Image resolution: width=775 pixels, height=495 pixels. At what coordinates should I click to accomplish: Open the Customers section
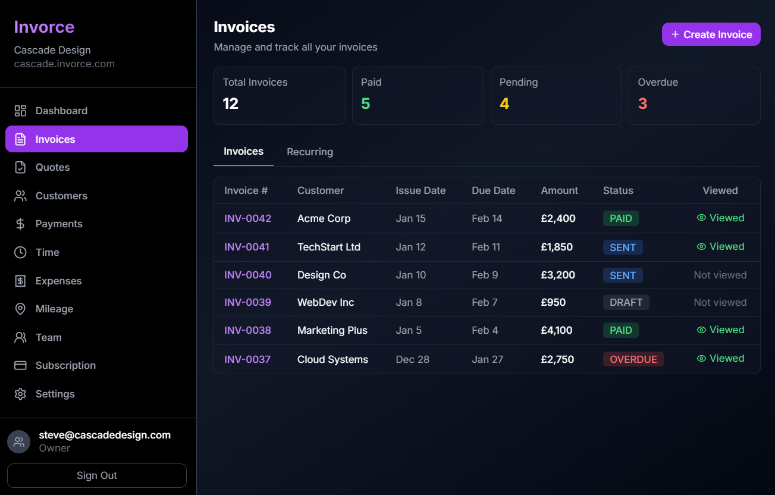point(20,196)
